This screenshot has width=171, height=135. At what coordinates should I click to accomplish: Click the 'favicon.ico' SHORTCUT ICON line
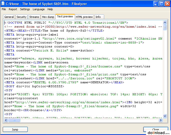[x=70, y=78]
